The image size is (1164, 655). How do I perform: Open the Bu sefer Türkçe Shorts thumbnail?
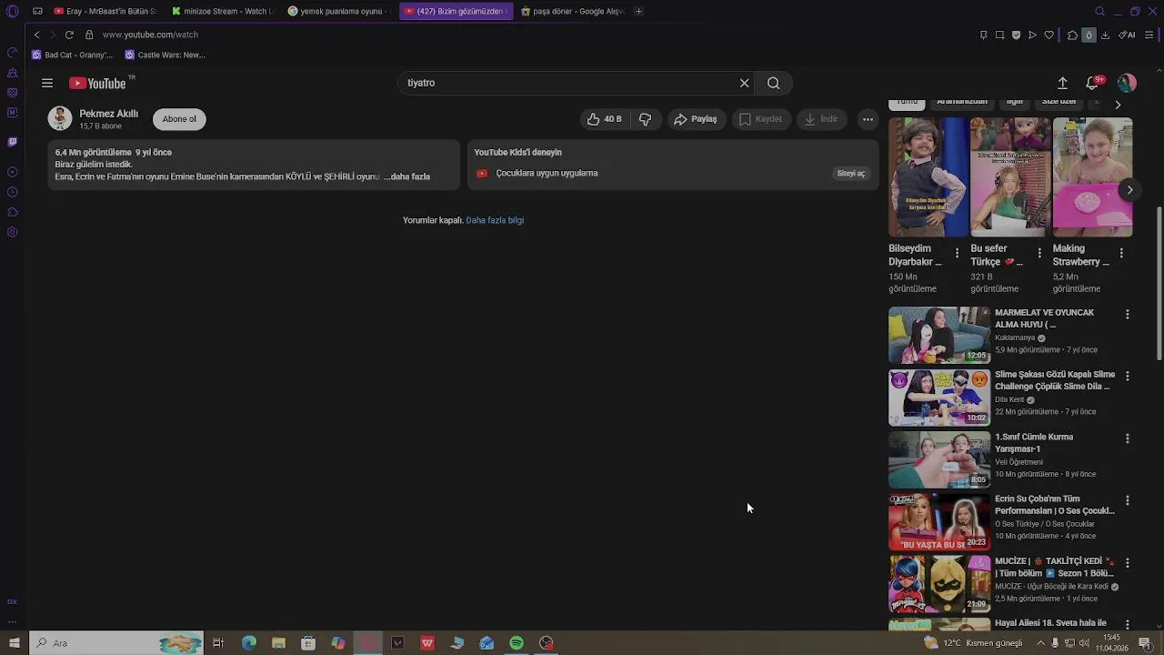tap(1010, 177)
